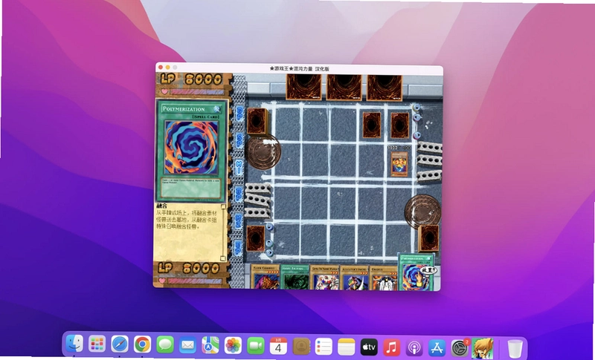Pick the hand card with blue armored figure

[355, 278]
